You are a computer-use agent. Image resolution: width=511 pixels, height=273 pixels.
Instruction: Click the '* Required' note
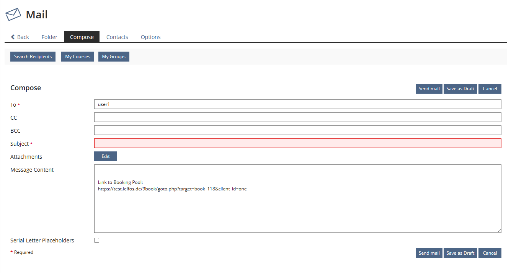[22, 252]
